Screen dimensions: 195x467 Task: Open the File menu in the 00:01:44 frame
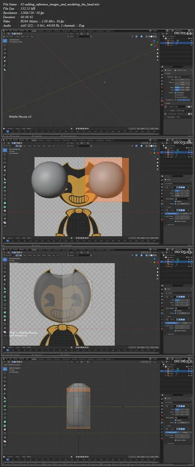tap(6, 31)
